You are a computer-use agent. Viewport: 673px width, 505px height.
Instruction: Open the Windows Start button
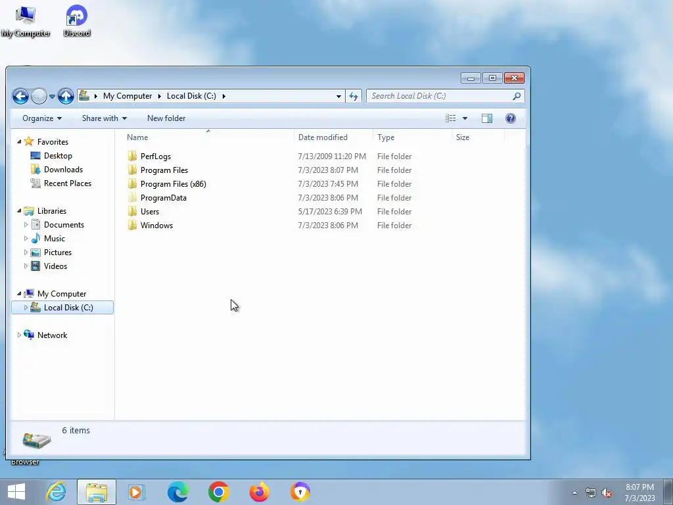point(16,492)
